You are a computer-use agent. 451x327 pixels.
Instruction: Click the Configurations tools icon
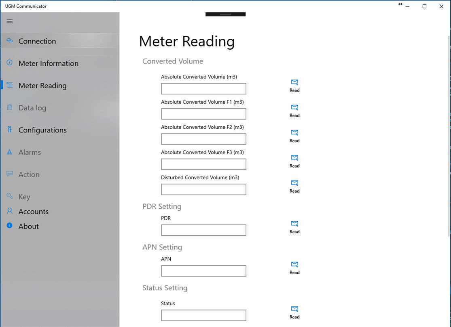point(9,130)
